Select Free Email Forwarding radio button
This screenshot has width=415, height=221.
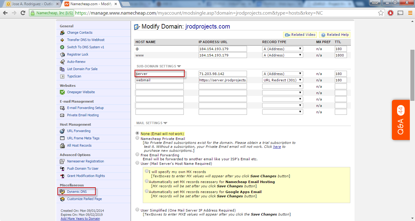click(138, 155)
